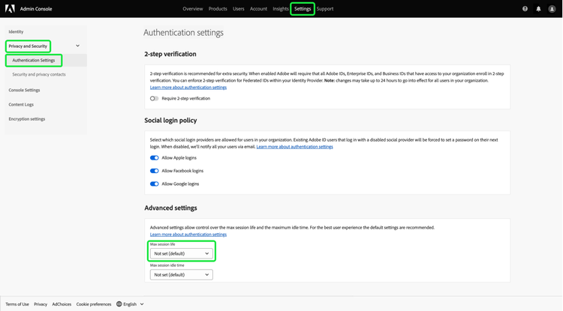Turn off Allow Facebook logins

click(x=155, y=171)
